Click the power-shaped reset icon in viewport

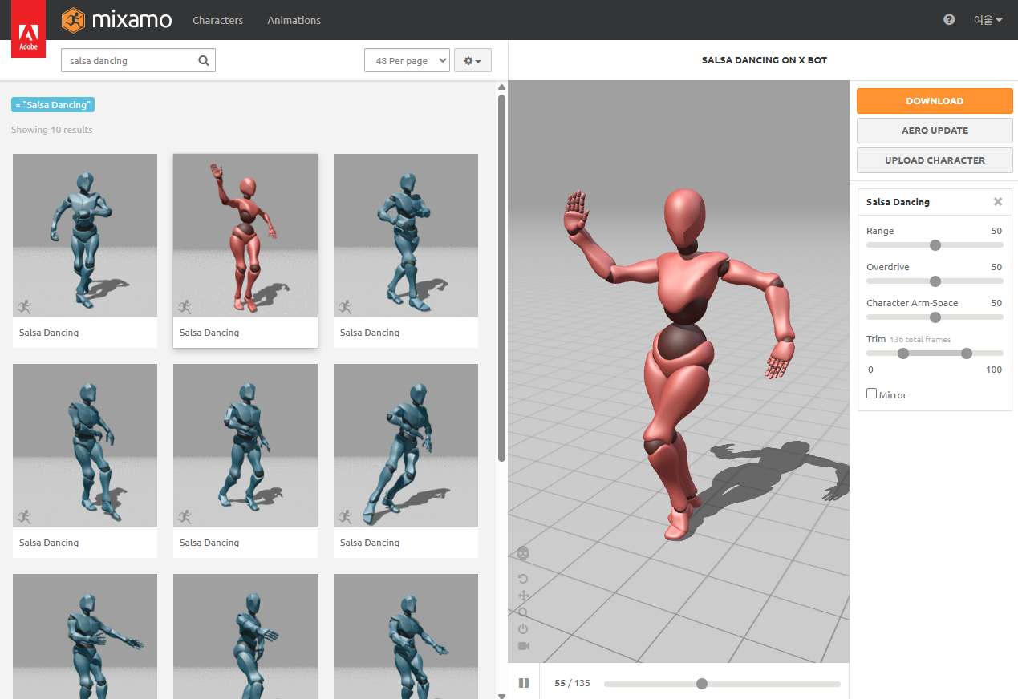pos(523,629)
